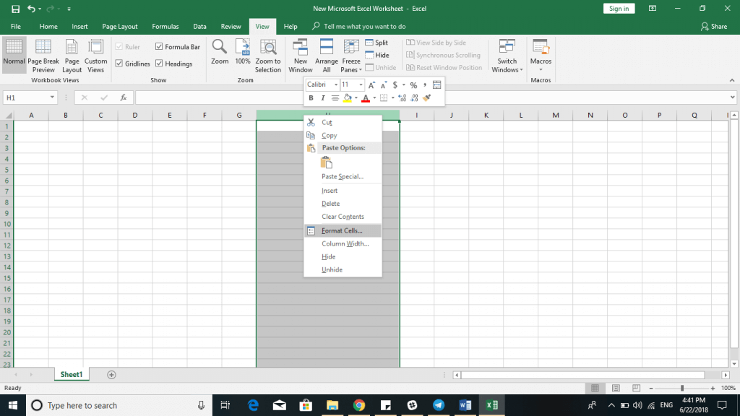
Task: Select the Sheet1 tab
Action: pos(71,374)
